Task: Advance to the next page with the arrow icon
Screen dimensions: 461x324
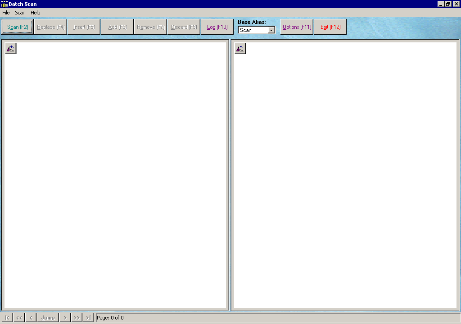Action: pyautogui.click(x=65, y=317)
